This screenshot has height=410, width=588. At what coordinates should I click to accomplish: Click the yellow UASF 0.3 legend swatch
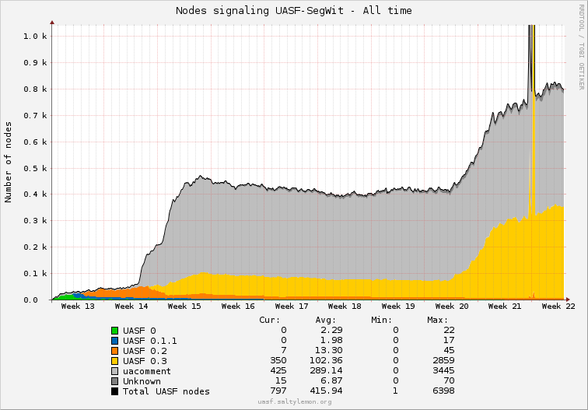tap(115, 361)
